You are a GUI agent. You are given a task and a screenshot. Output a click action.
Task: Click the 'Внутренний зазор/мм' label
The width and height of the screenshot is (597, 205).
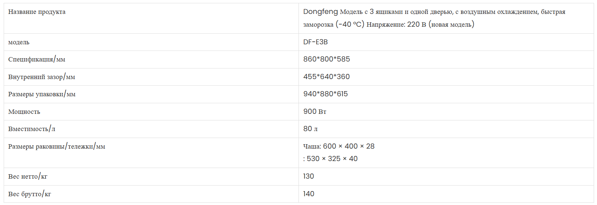41,77
